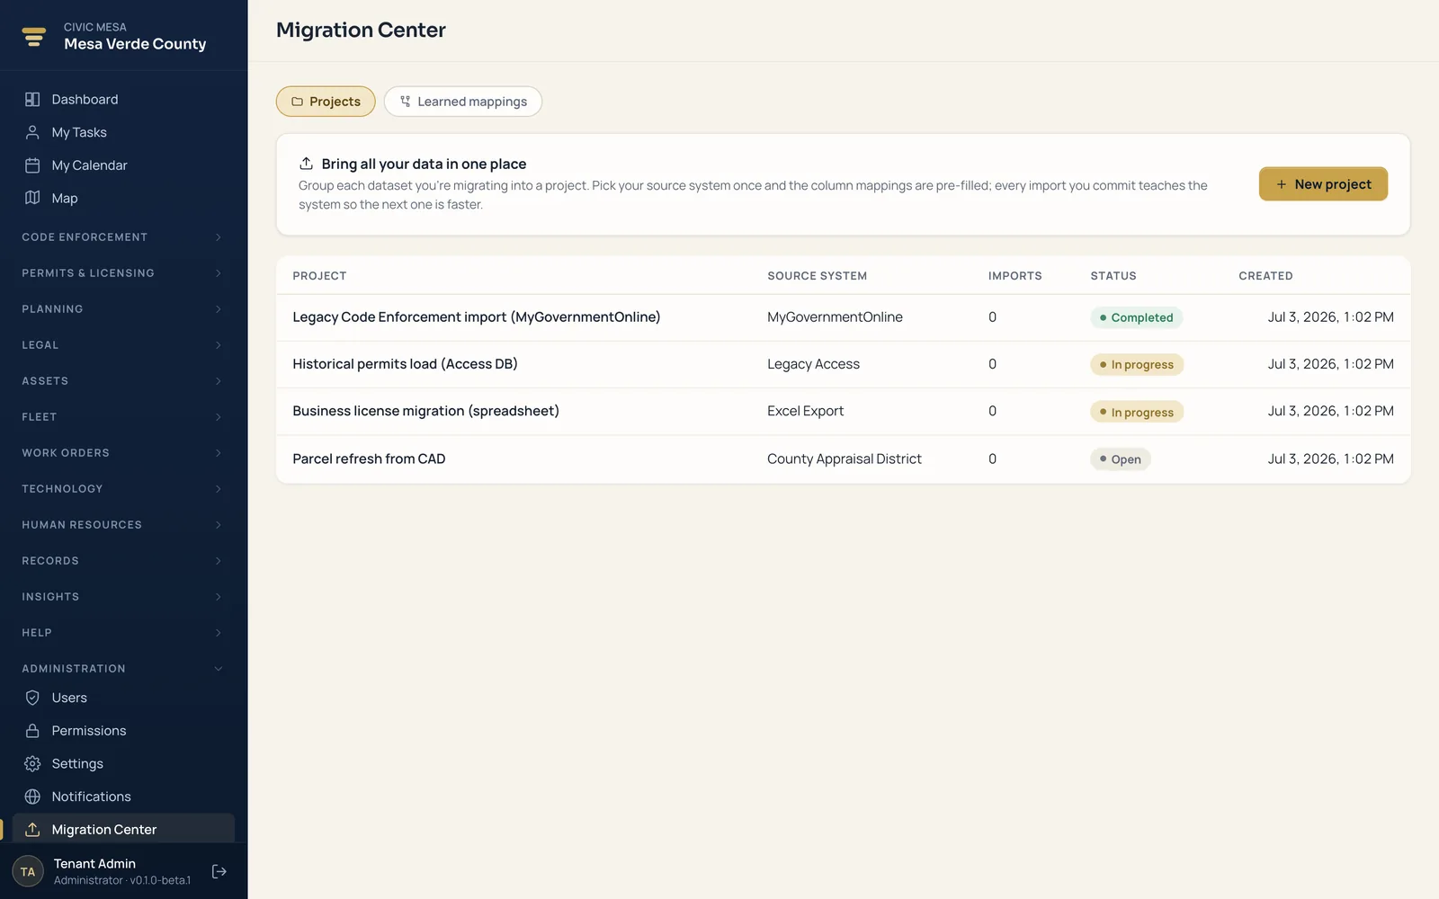Collapse the Administration section
1439x899 pixels.
click(123, 669)
